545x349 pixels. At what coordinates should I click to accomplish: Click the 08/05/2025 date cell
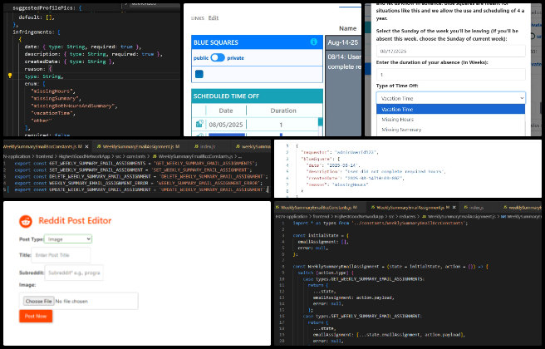pos(226,125)
